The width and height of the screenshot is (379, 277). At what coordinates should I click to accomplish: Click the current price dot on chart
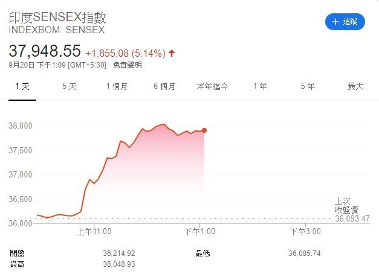204,130
